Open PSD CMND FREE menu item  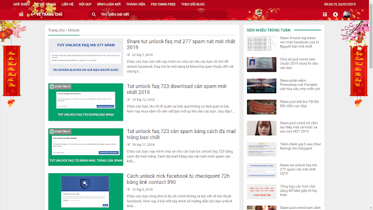coord(163,4)
